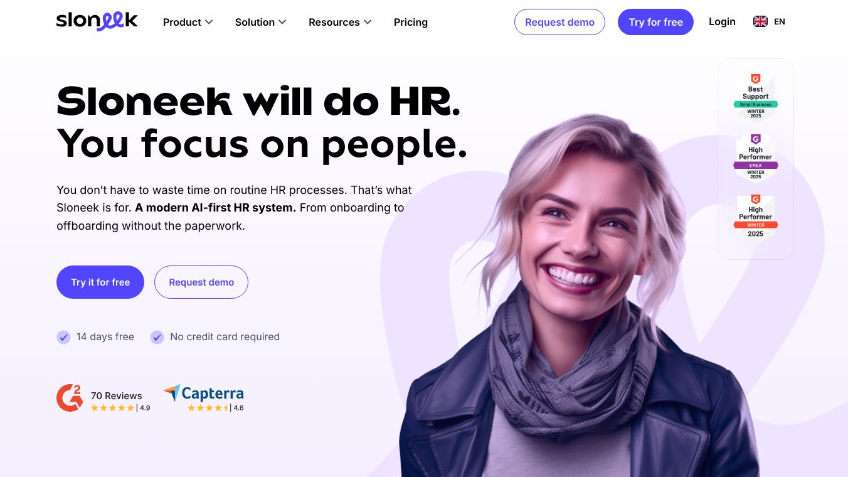Expand the Resources dropdown menu
This screenshot has width=848, height=477.
click(x=340, y=22)
